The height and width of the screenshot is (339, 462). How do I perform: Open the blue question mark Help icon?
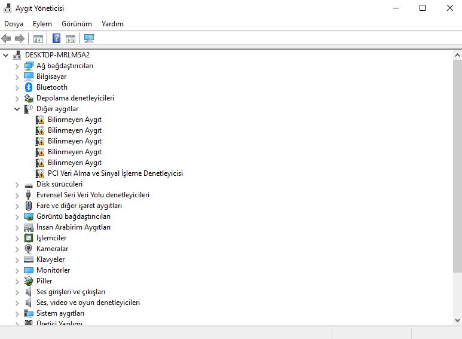point(56,38)
